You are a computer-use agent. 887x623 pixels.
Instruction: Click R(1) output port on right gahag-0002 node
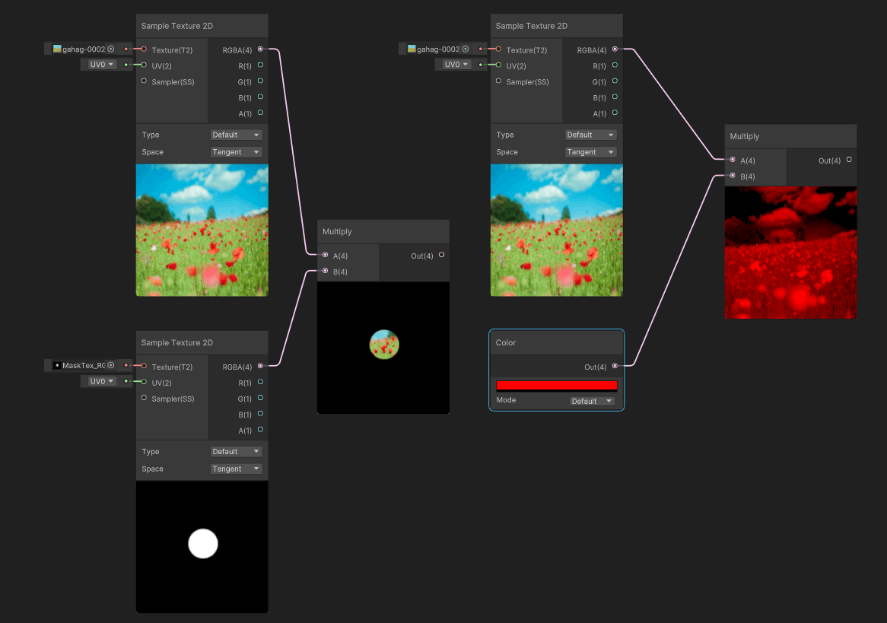pyautogui.click(x=615, y=65)
